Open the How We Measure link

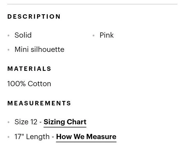click(86, 137)
